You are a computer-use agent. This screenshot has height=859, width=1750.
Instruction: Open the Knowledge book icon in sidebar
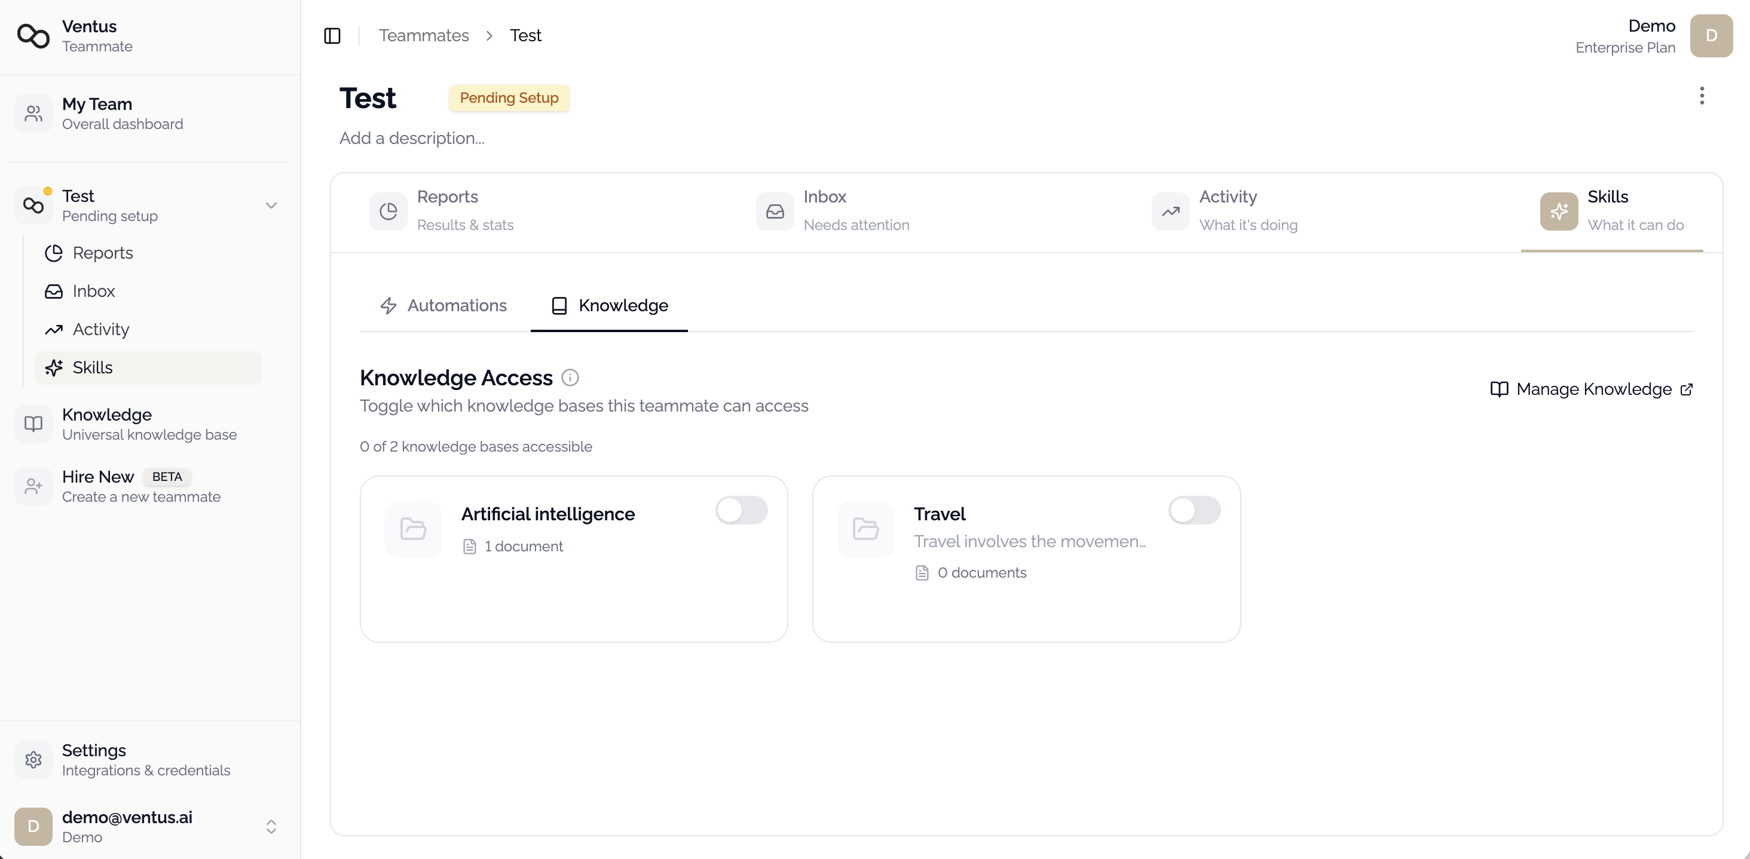[x=33, y=423]
